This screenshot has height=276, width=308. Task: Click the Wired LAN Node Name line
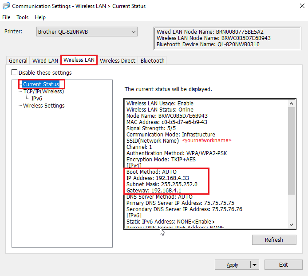[x=210, y=32]
